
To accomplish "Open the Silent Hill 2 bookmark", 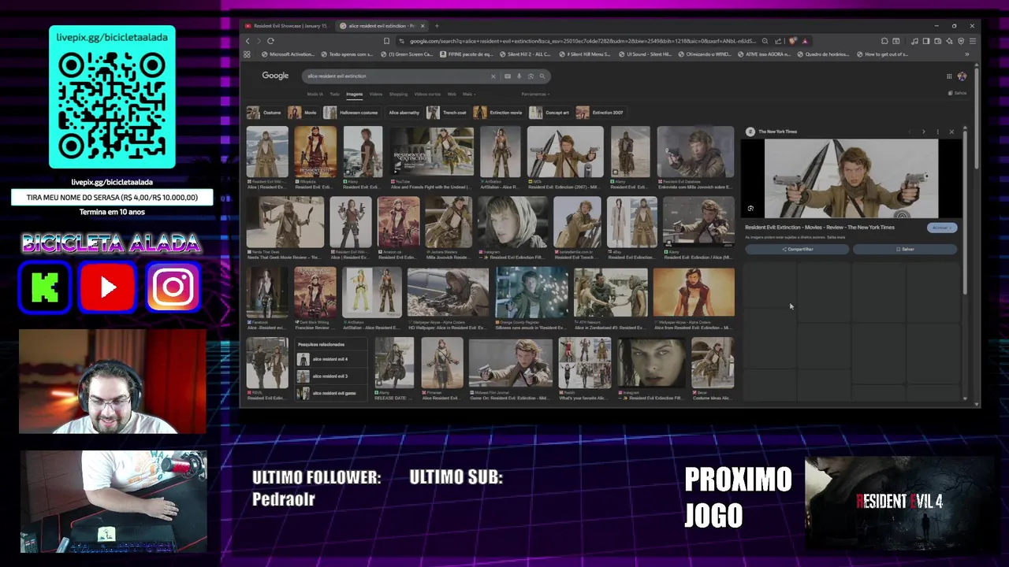I will [525, 54].
